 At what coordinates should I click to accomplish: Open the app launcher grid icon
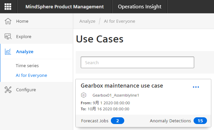click(8, 7)
